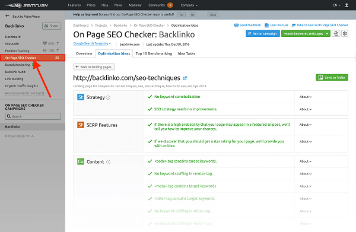The width and height of the screenshot is (356, 232).
Task: Select the Strategy St badge icon
Action: (x=81, y=97)
